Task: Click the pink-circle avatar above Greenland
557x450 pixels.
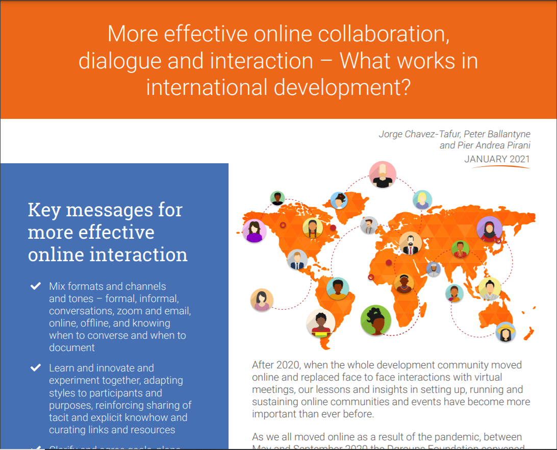Action: point(383,176)
